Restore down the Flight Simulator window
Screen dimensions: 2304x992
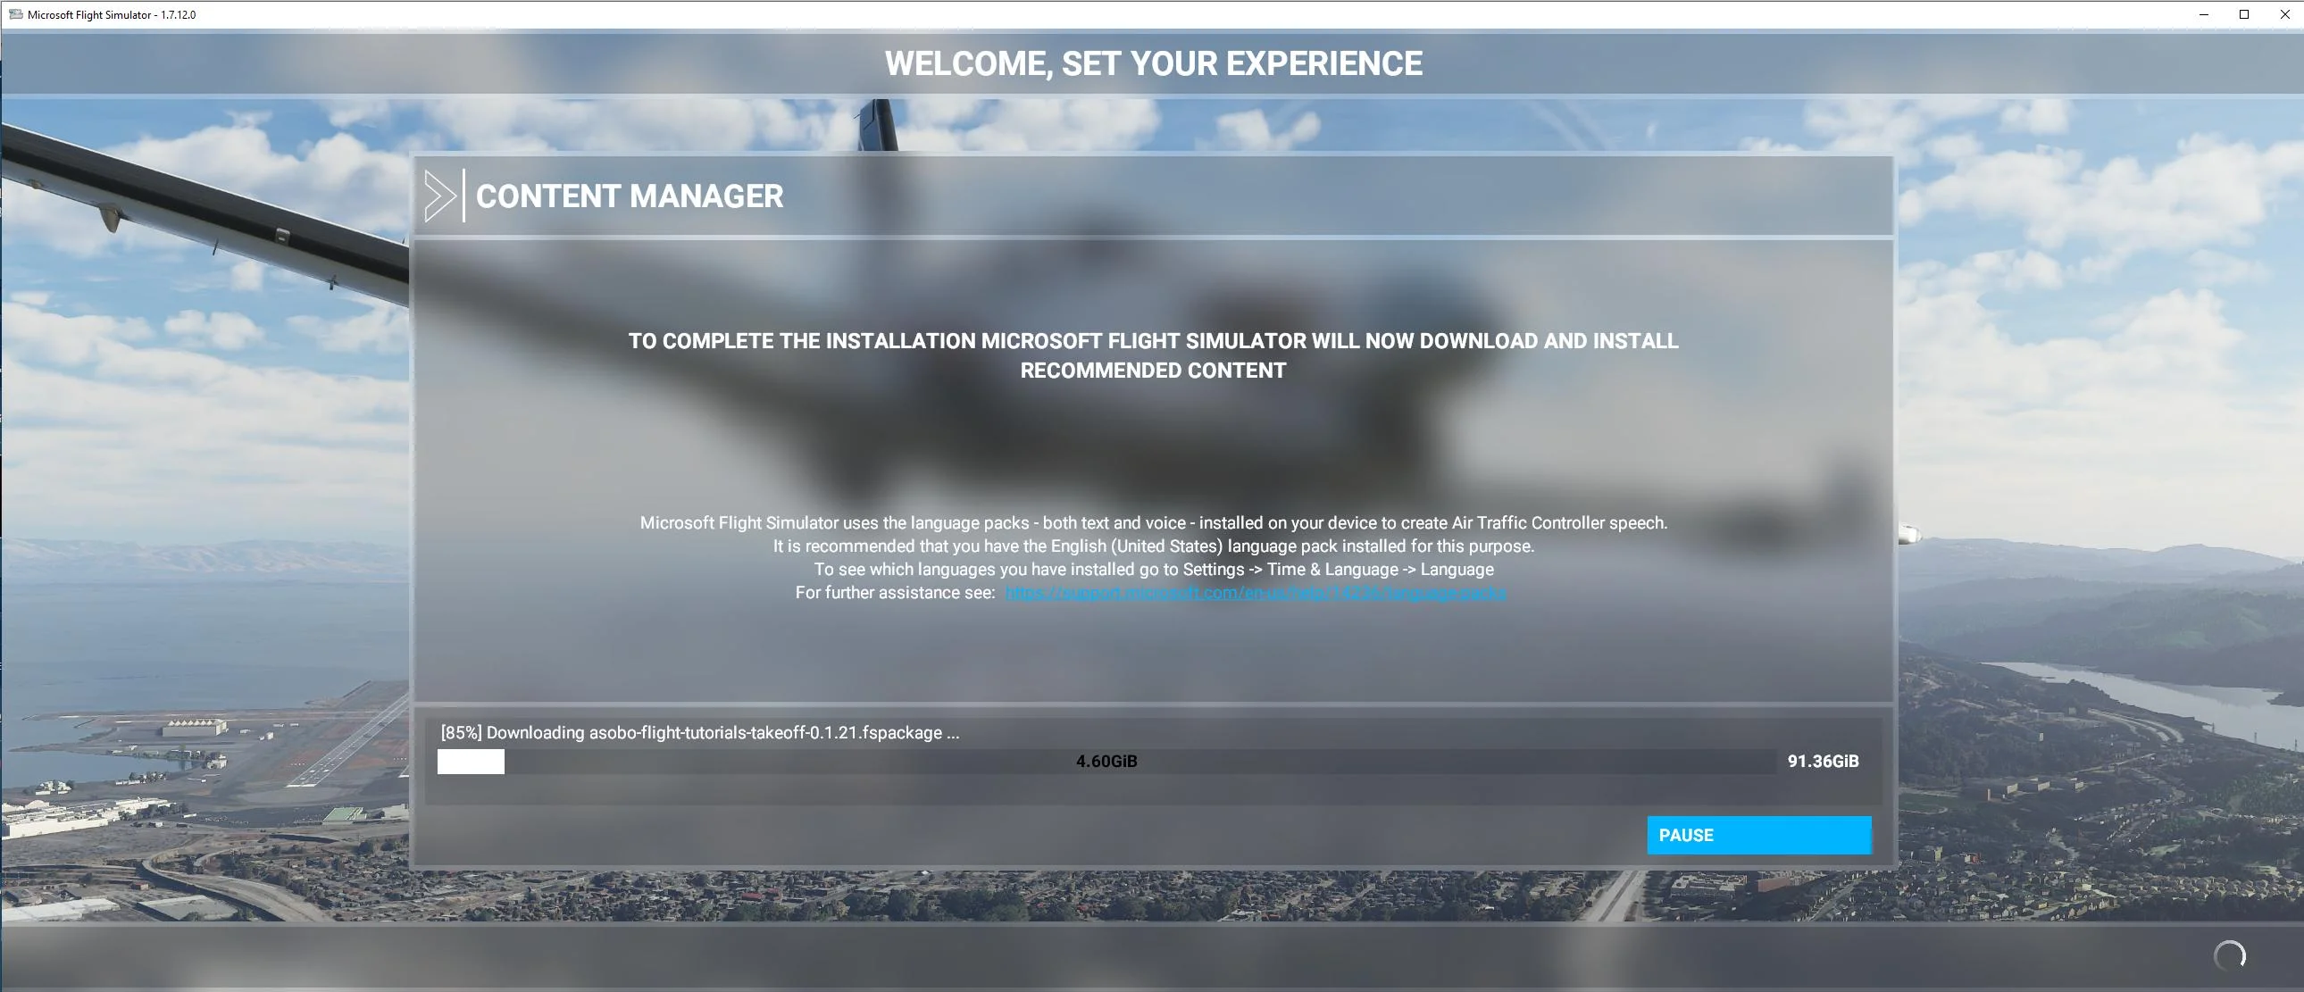click(2244, 14)
